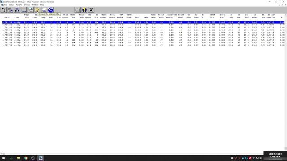Open the NOAA reports toolbar icon
287x161 pixels.
coord(51,10)
